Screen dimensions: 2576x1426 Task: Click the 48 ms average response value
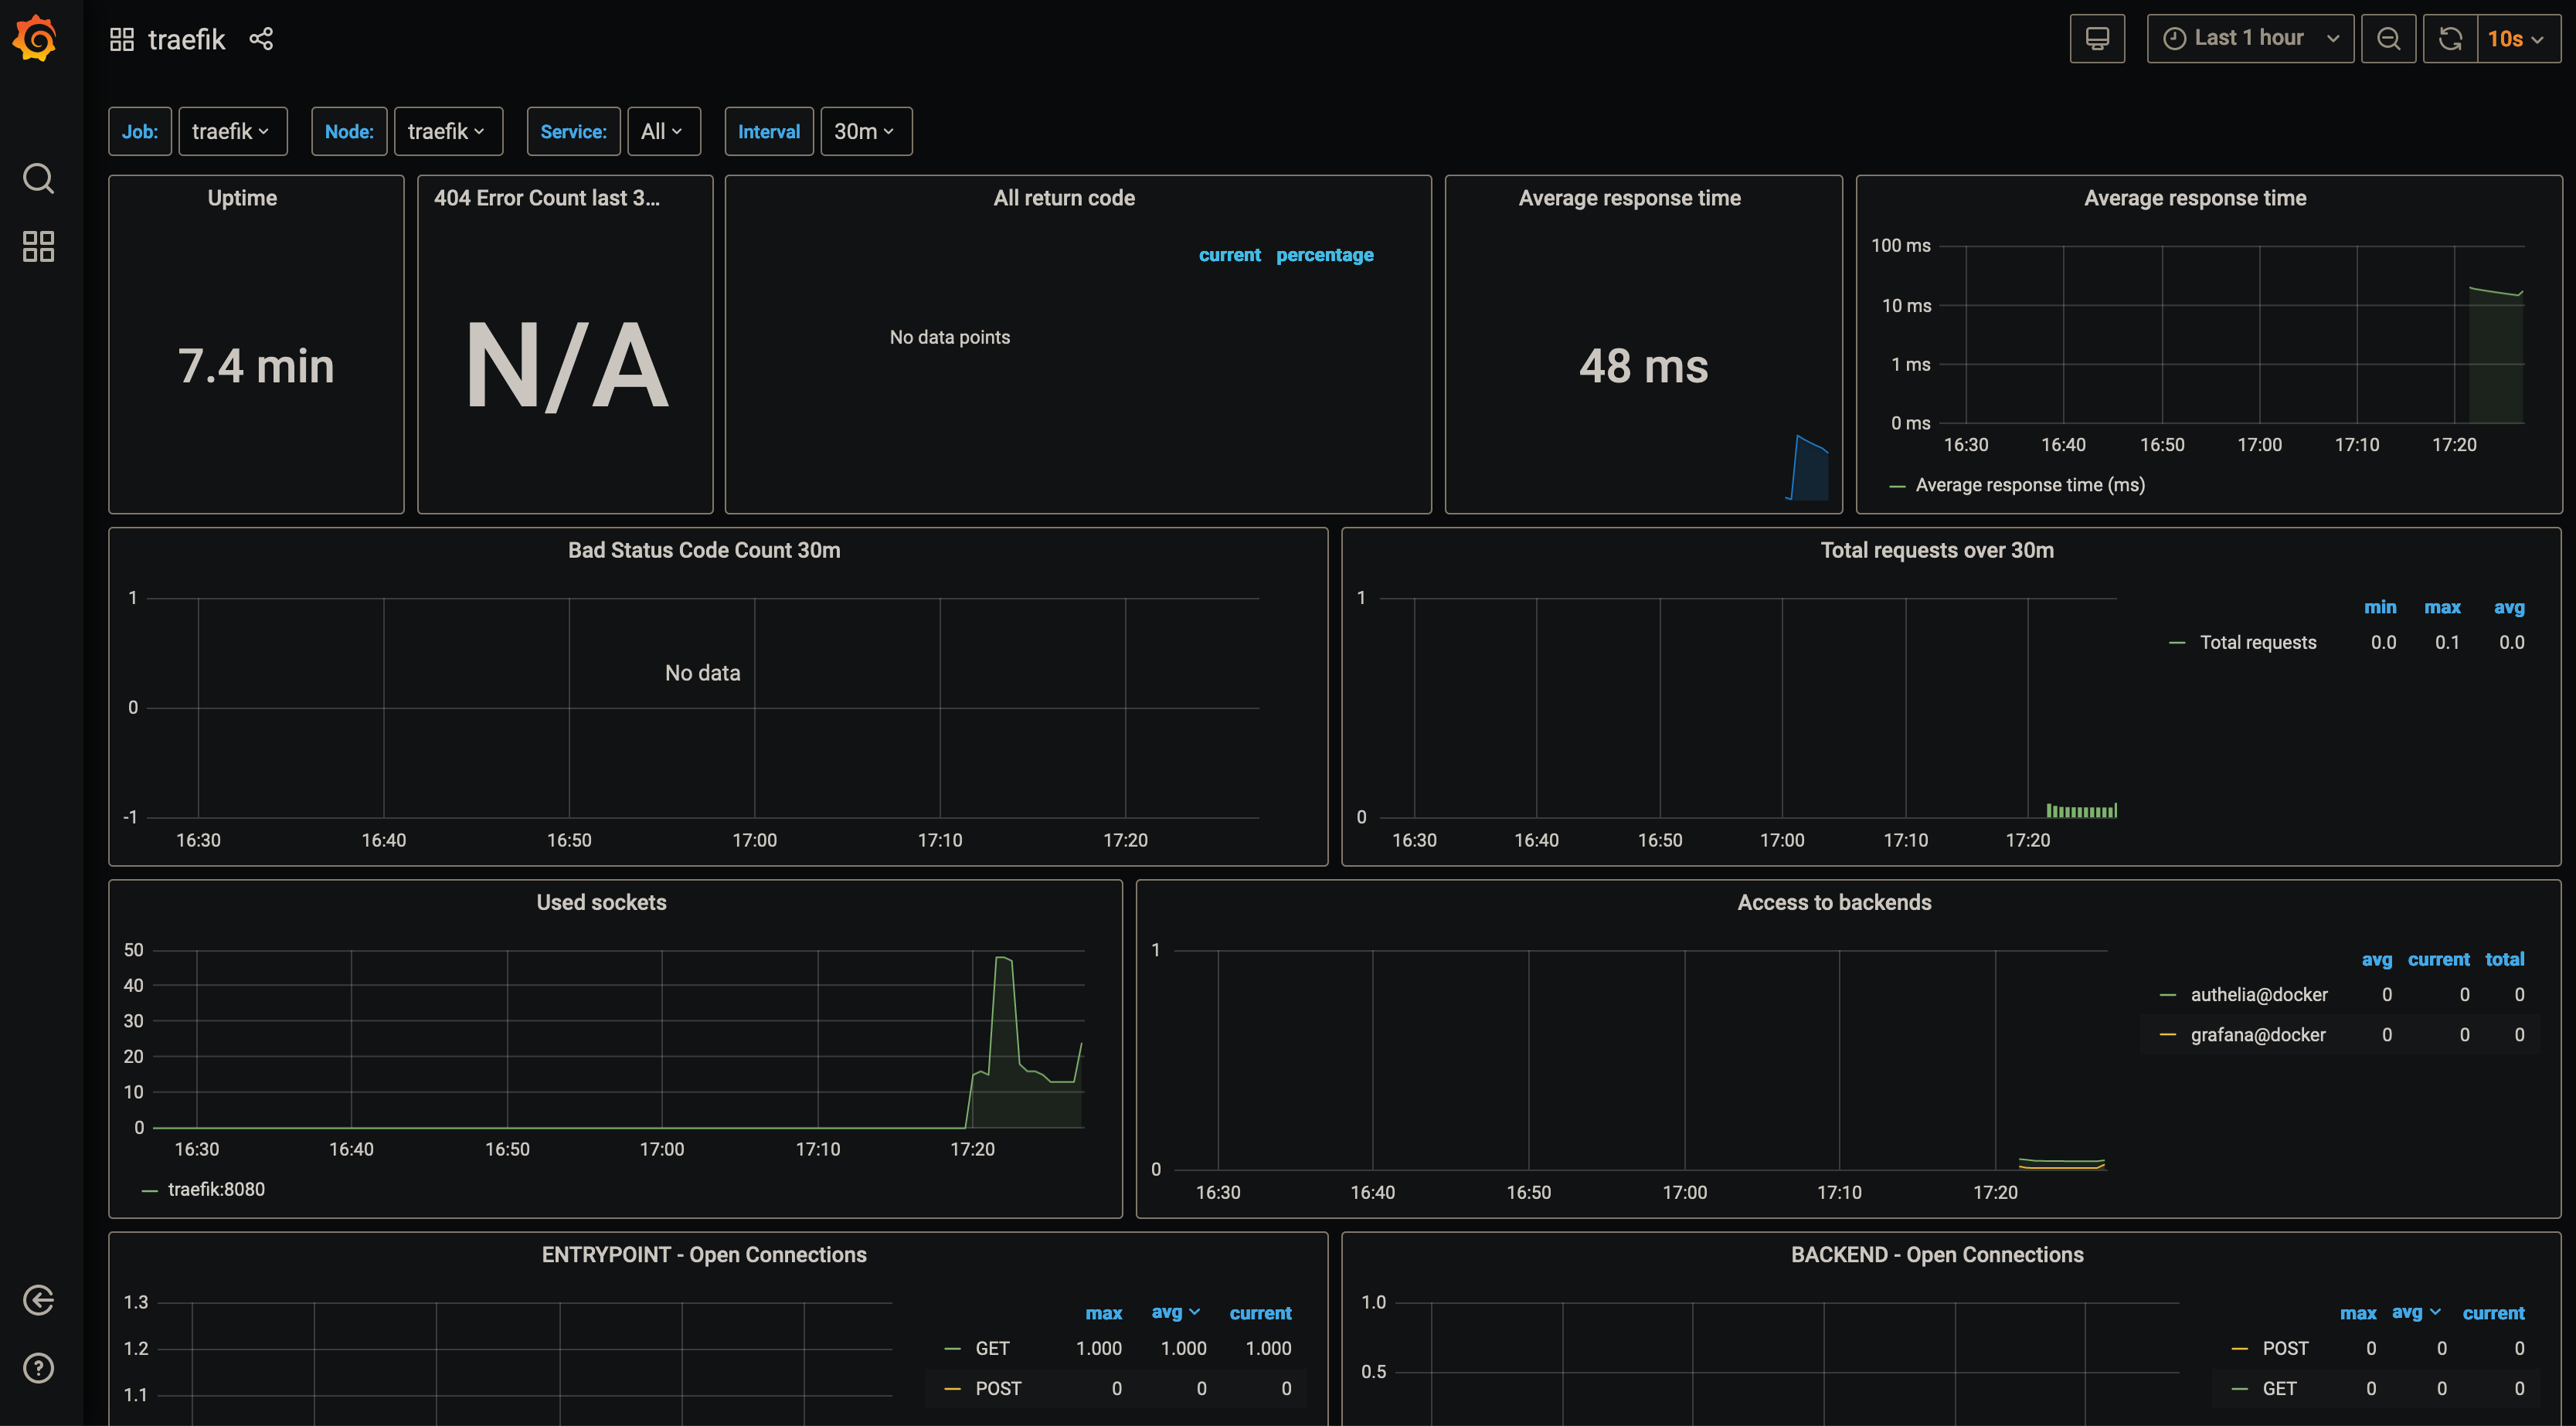click(1643, 365)
